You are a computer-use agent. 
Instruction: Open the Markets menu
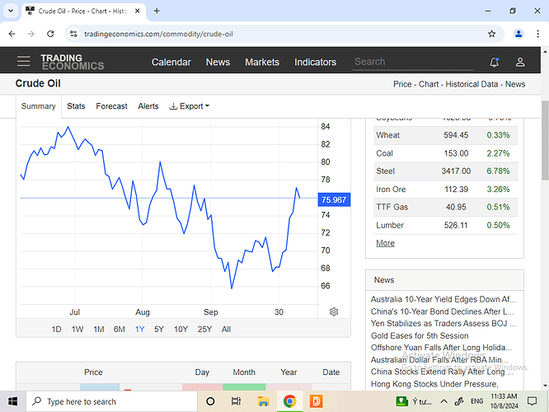[x=262, y=62]
